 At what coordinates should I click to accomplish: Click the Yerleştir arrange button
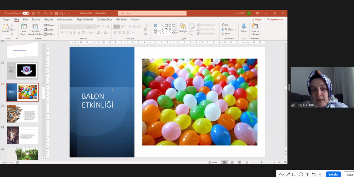(x=183, y=29)
